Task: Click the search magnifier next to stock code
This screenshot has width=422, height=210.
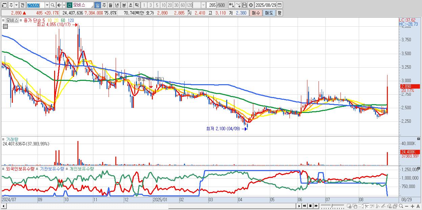Action: pyautogui.click(x=53, y=5)
